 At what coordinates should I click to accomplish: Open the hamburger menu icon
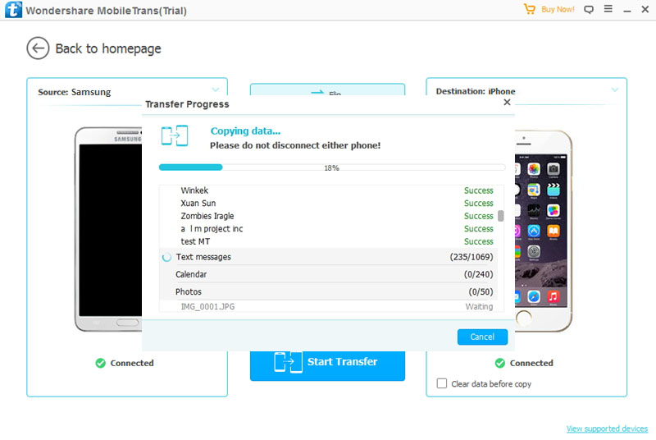pos(608,9)
